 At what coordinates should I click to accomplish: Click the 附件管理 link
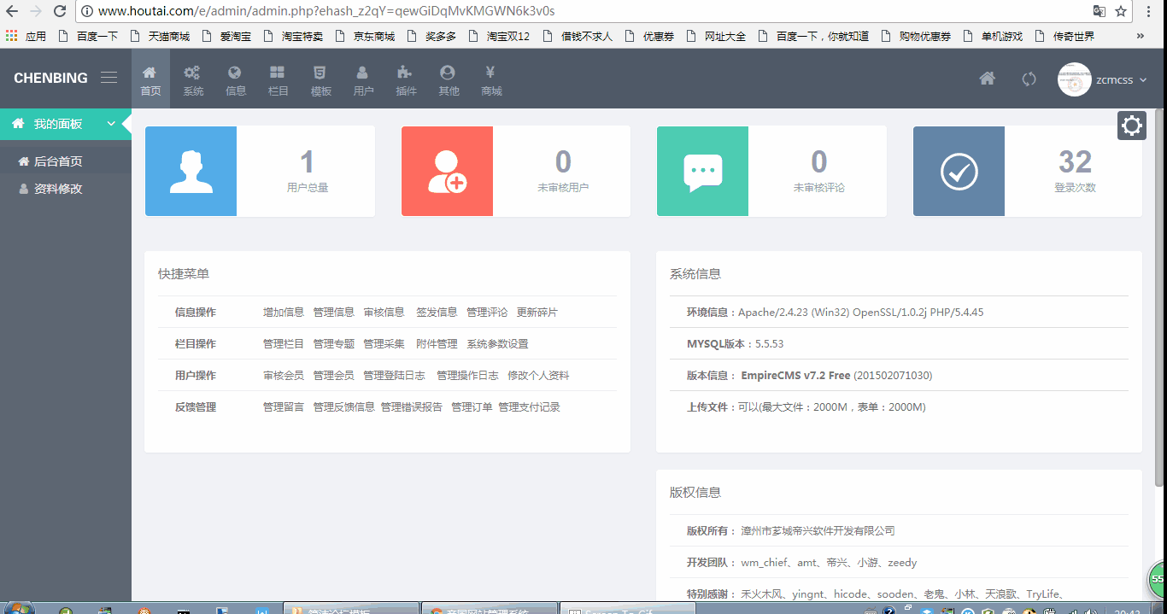point(437,344)
